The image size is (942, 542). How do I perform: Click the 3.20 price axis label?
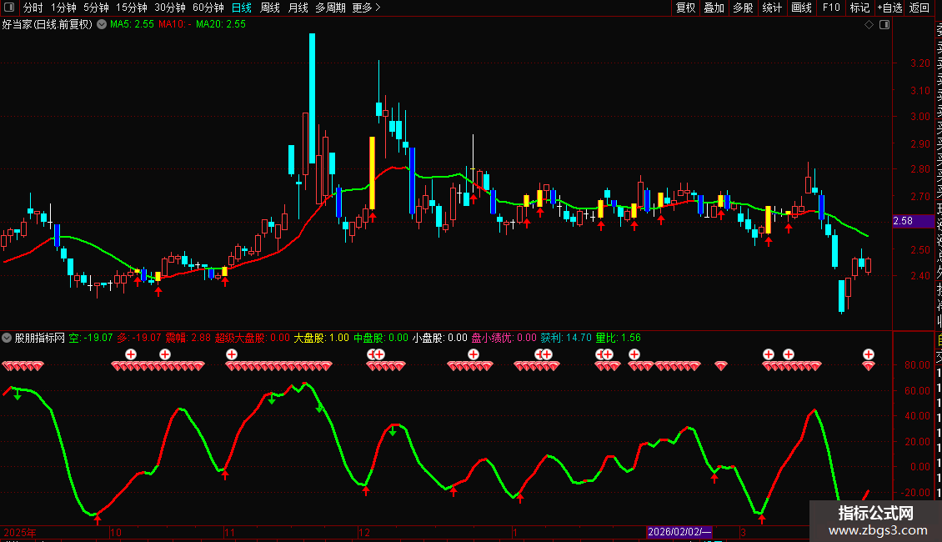tap(920, 63)
